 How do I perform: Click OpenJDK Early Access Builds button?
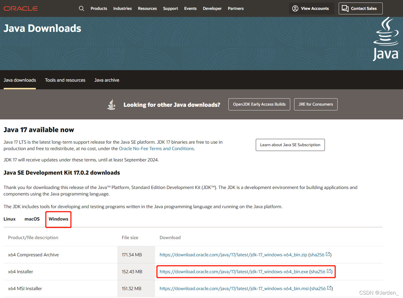(259, 104)
